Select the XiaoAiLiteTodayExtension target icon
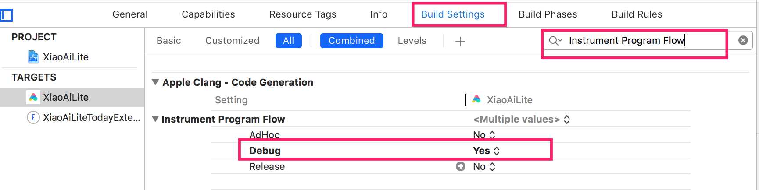Image resolution: width=759 pixels, height=190 pixels. click(33, 117)
